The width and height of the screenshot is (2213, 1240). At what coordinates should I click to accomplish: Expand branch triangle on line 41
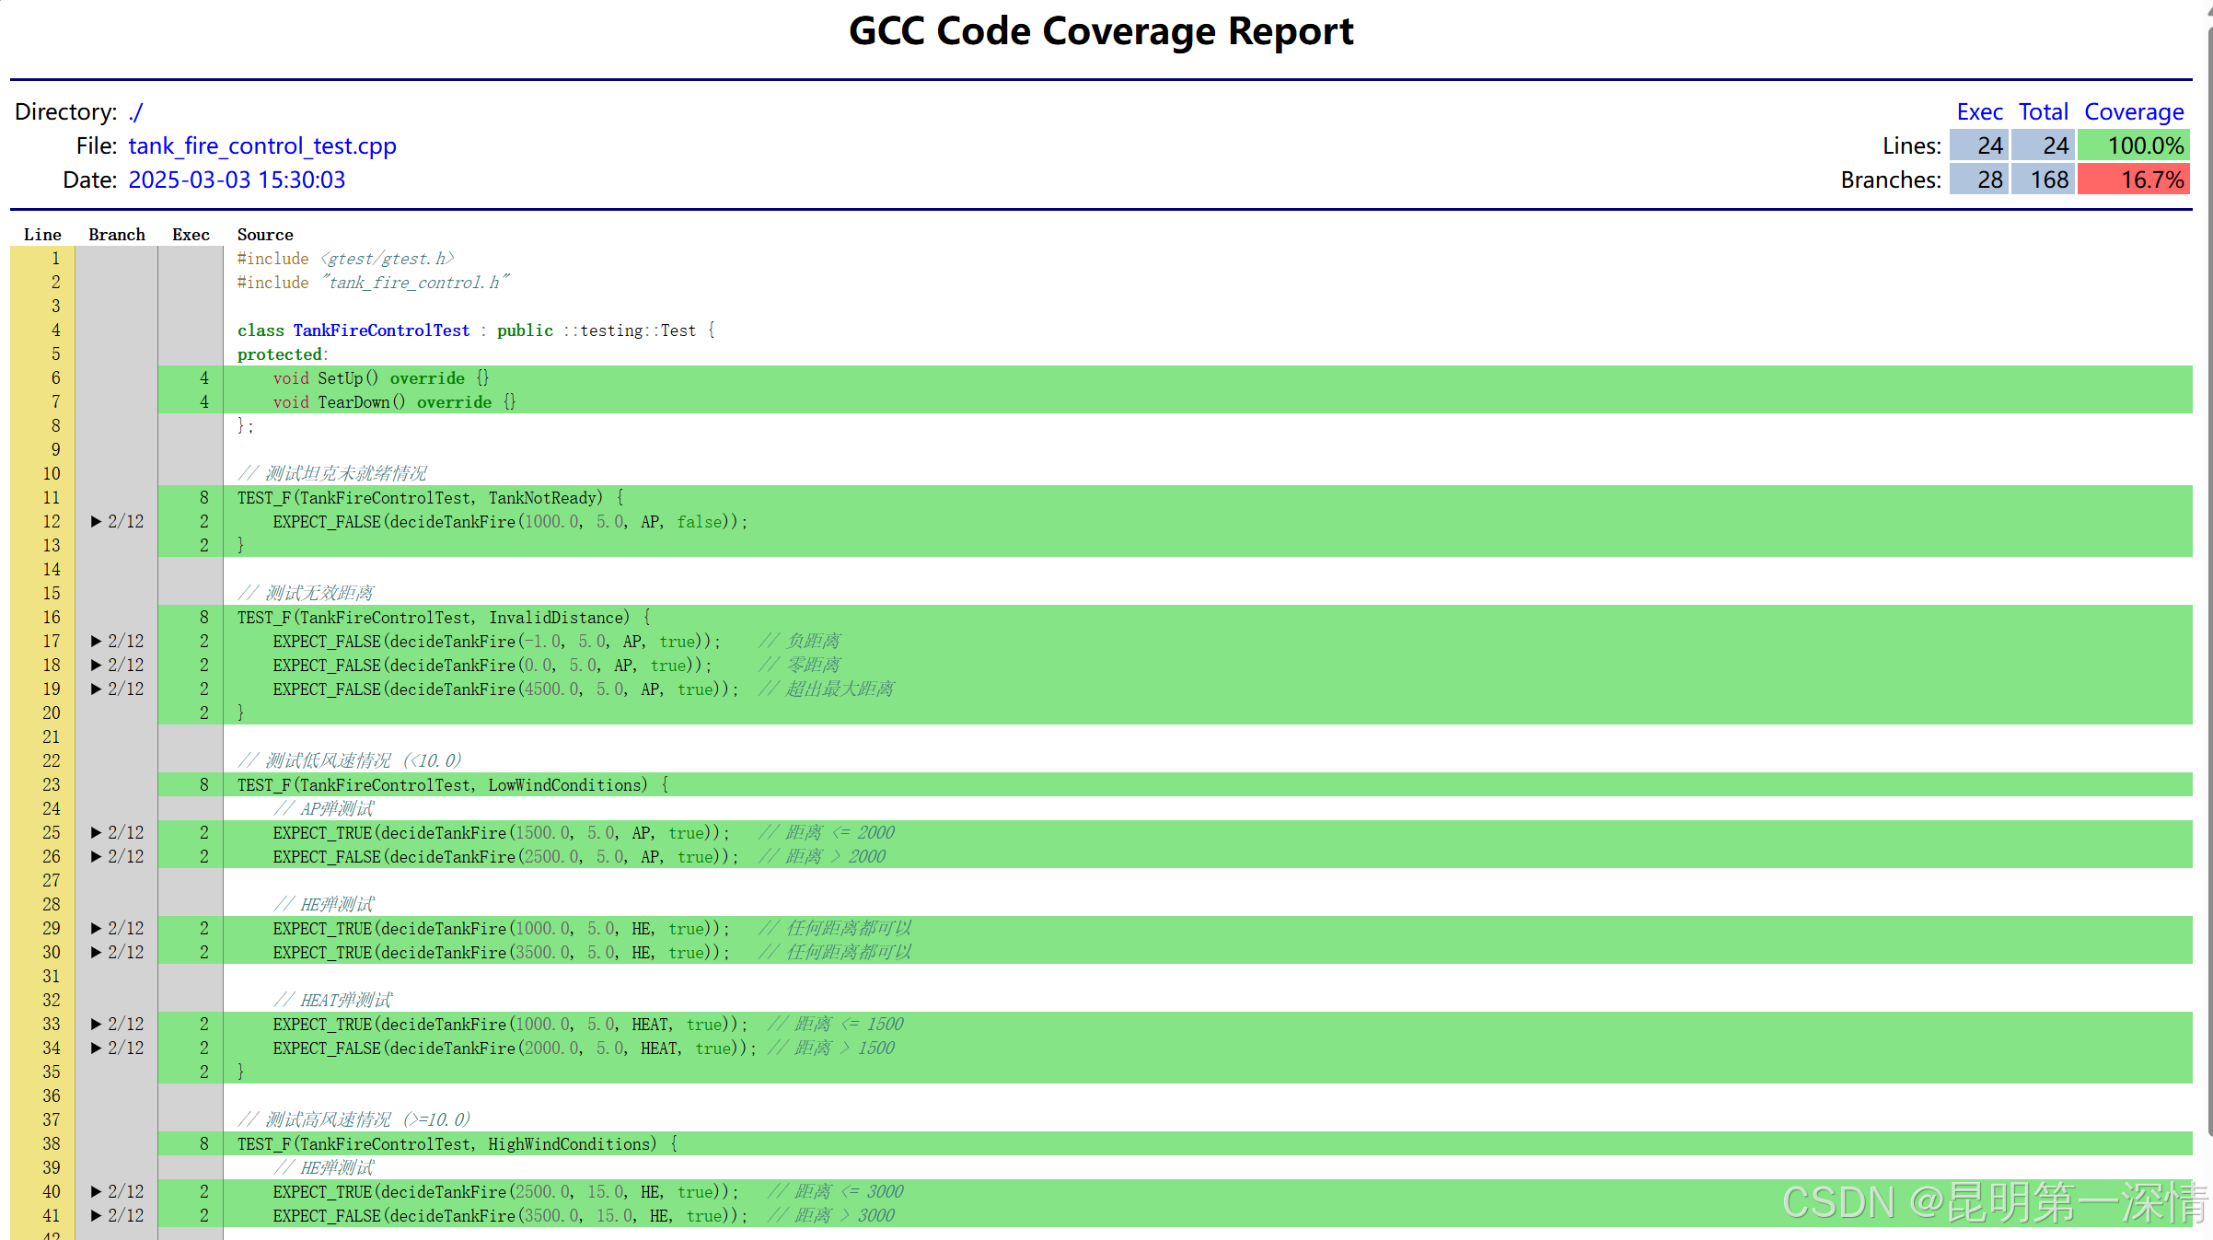96,1216
